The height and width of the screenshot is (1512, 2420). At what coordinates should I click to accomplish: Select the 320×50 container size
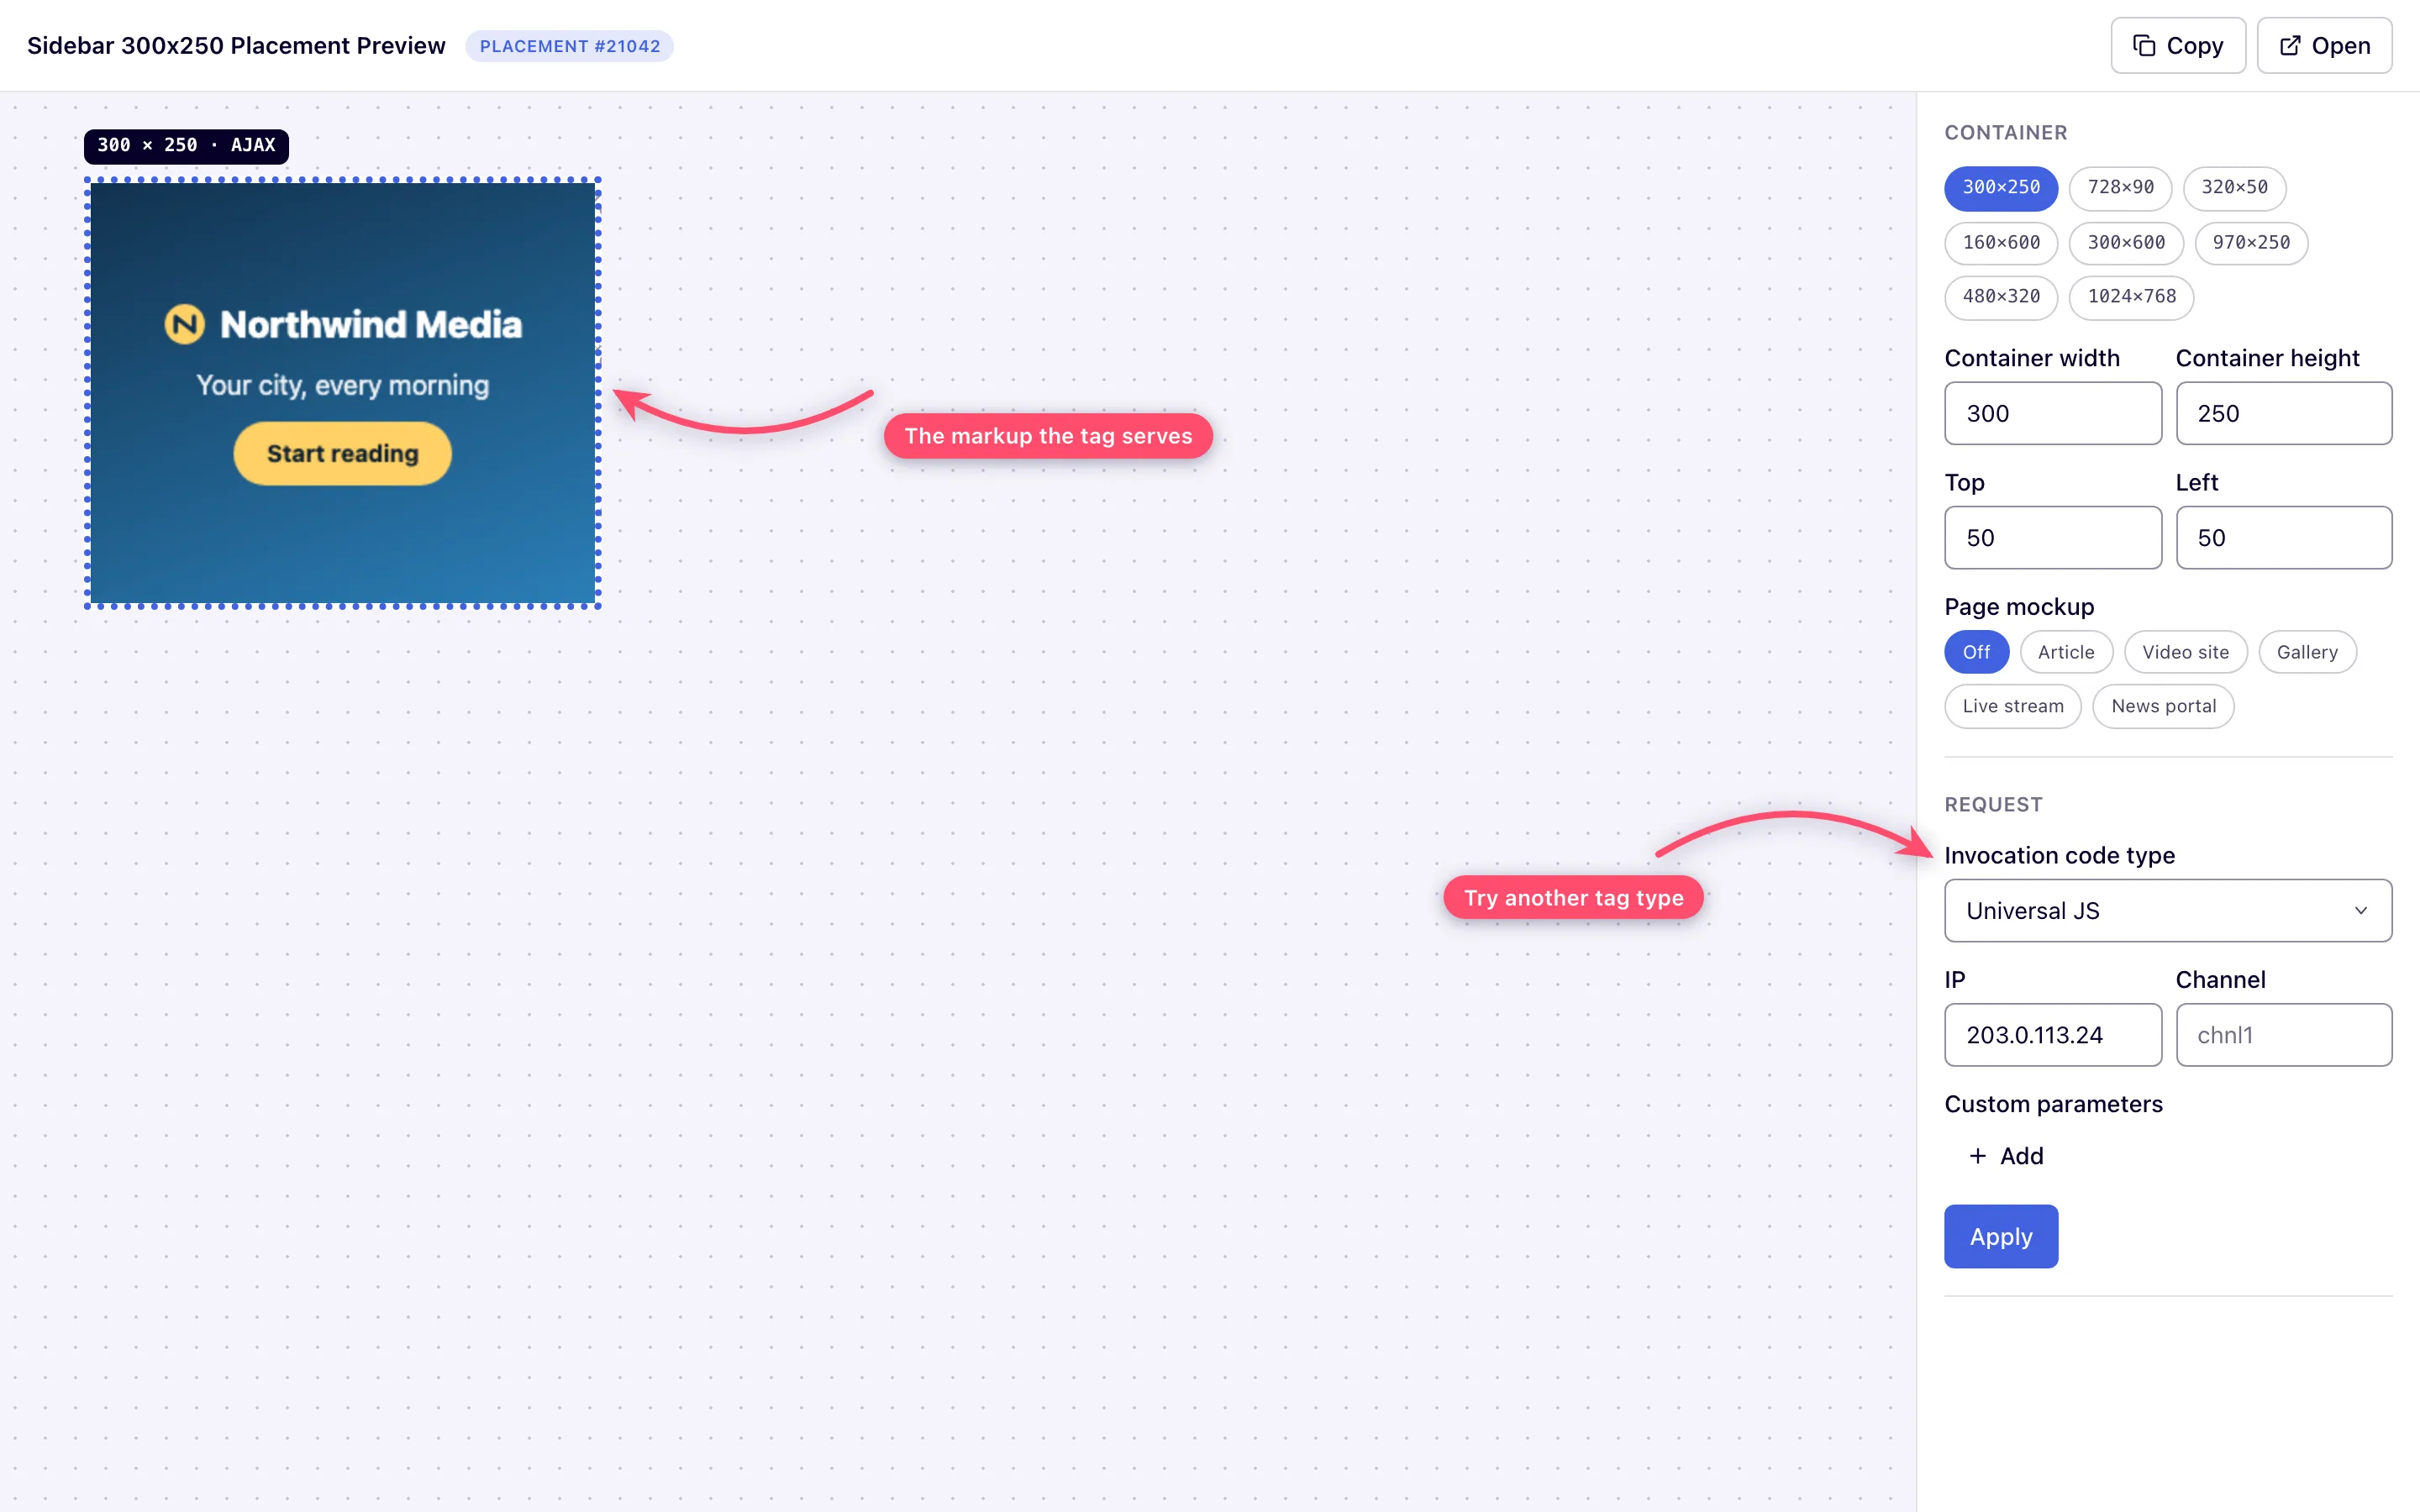[2234, 188]
